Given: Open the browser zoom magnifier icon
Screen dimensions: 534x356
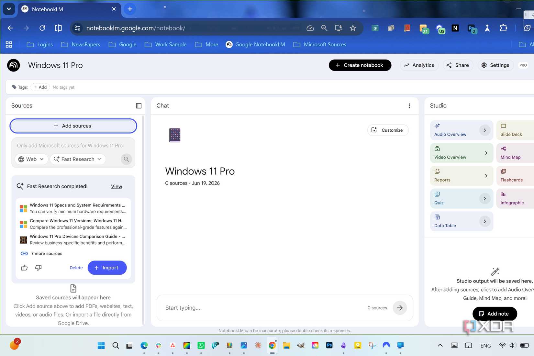Looking at the screenshot, I should 324,28.
